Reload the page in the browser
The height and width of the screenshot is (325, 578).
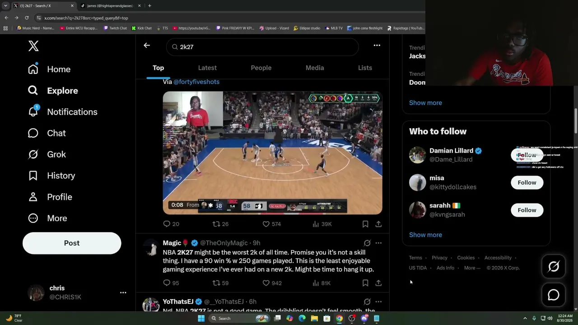click(27, 18)
